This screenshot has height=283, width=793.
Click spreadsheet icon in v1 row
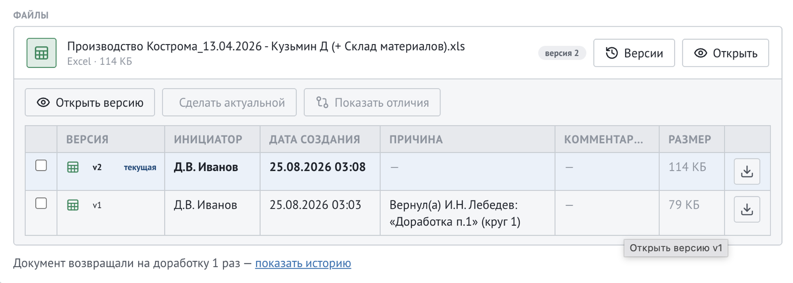(73, 205)
